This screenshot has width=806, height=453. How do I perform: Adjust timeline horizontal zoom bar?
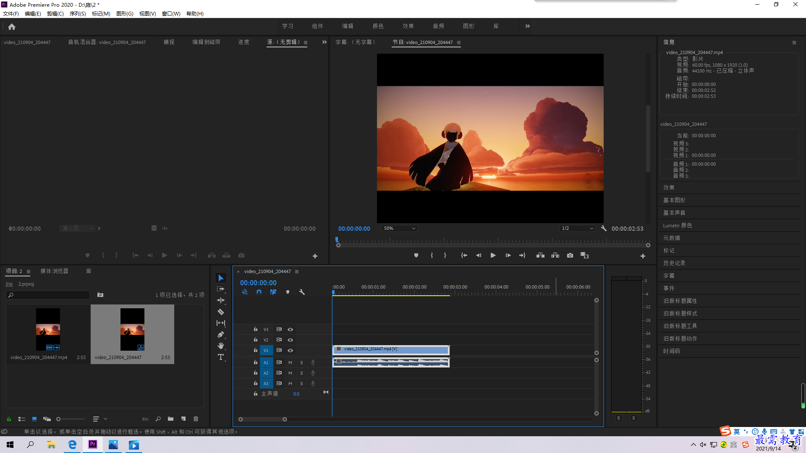[x=262, y=419]
